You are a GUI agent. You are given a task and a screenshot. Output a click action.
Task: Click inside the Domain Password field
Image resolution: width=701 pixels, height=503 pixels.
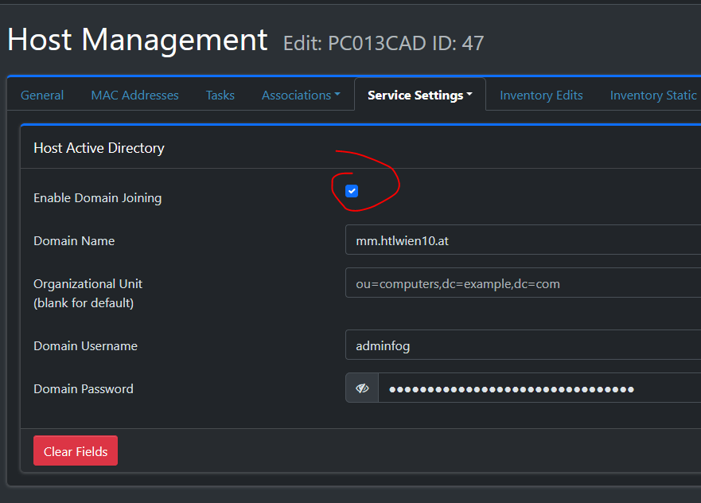click(x=539, y=388)
